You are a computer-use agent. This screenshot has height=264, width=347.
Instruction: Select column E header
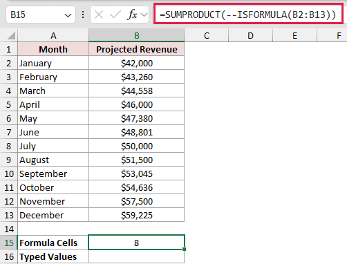(x=294, y=36)
